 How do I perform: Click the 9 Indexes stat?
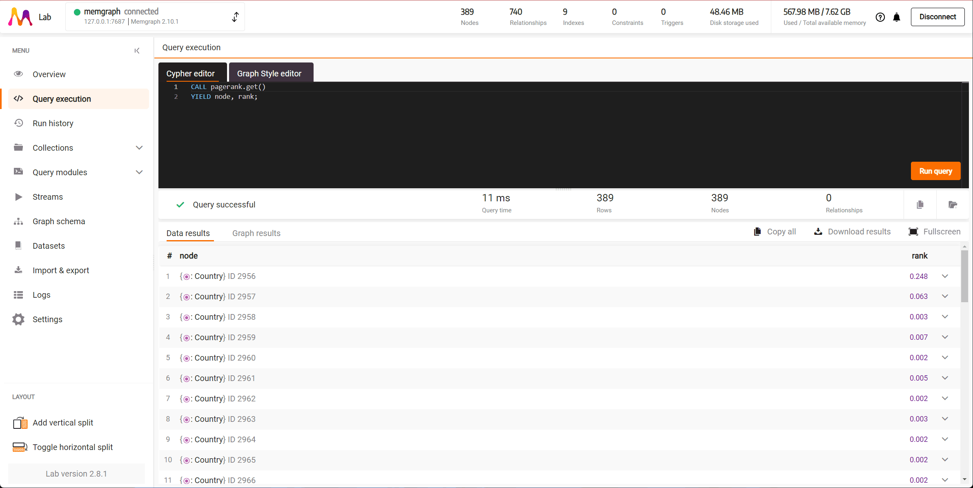pyautogui.click(x=573, y=17)
